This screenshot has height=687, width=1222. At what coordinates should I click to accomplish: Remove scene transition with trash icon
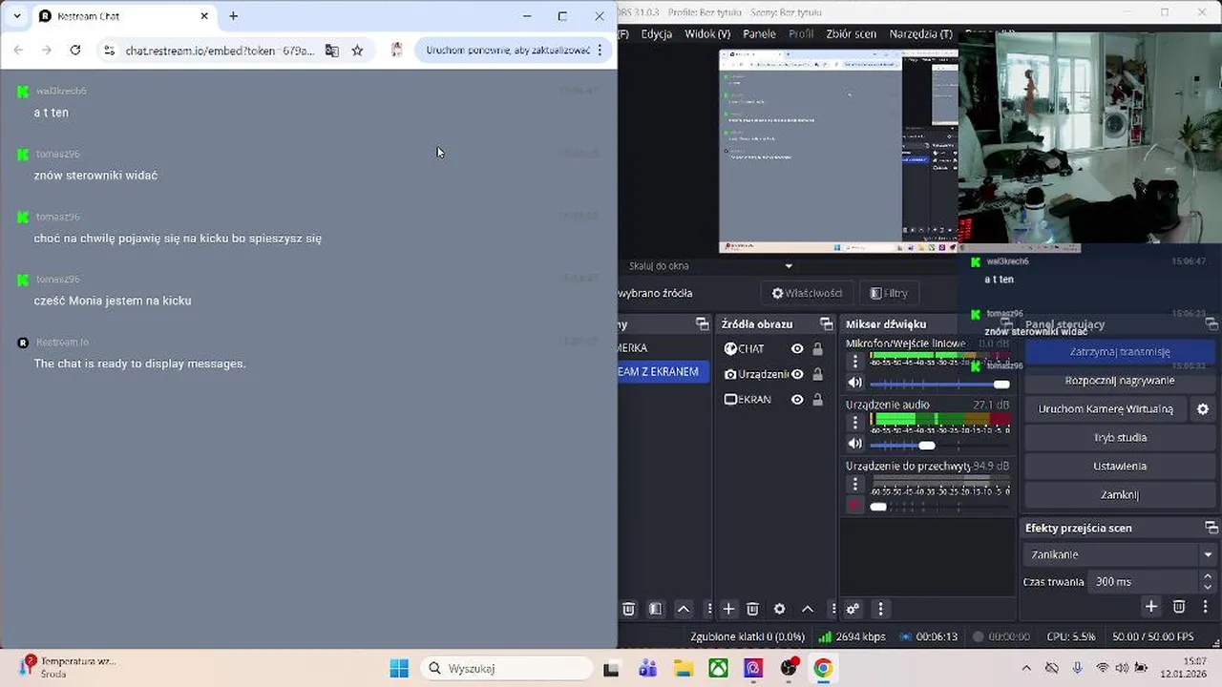1179,607
